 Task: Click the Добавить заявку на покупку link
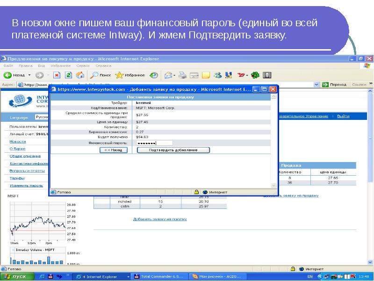point(160,219)
